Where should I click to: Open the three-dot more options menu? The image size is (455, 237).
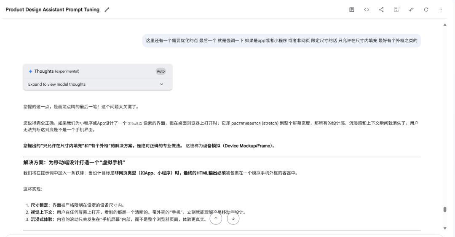click(441, 10)
